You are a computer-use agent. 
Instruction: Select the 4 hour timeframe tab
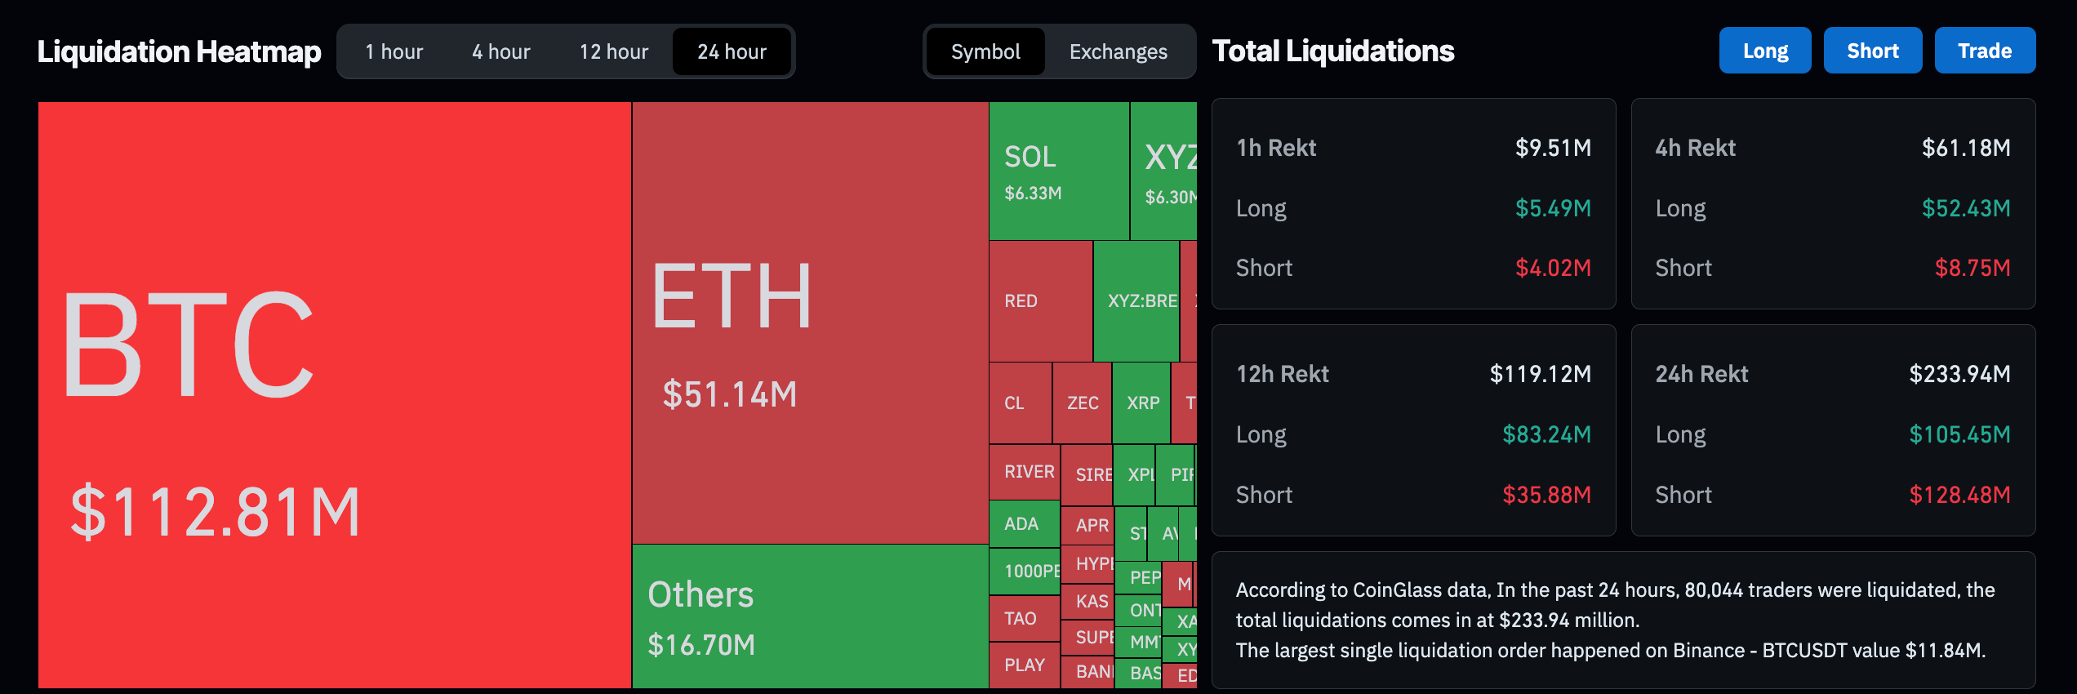500,51
